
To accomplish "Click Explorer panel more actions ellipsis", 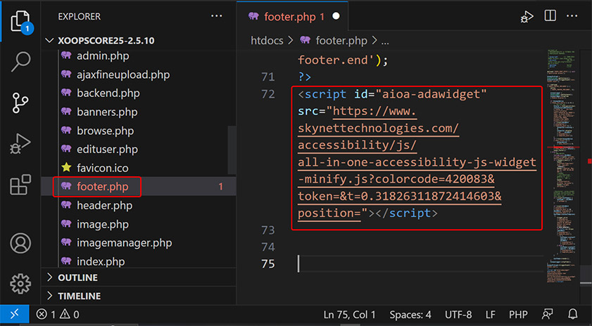I will [216, 16].
